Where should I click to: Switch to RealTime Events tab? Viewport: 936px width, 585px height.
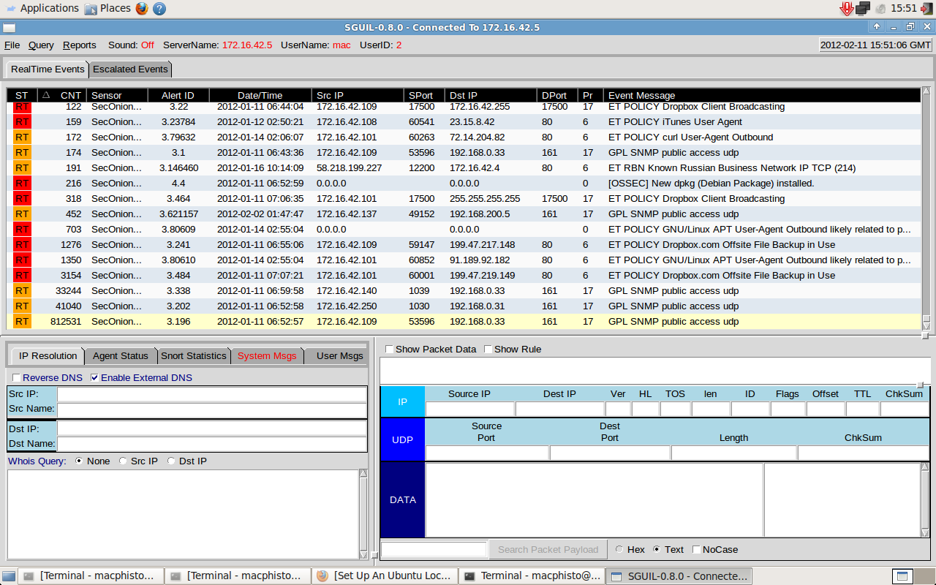[48, 69]
